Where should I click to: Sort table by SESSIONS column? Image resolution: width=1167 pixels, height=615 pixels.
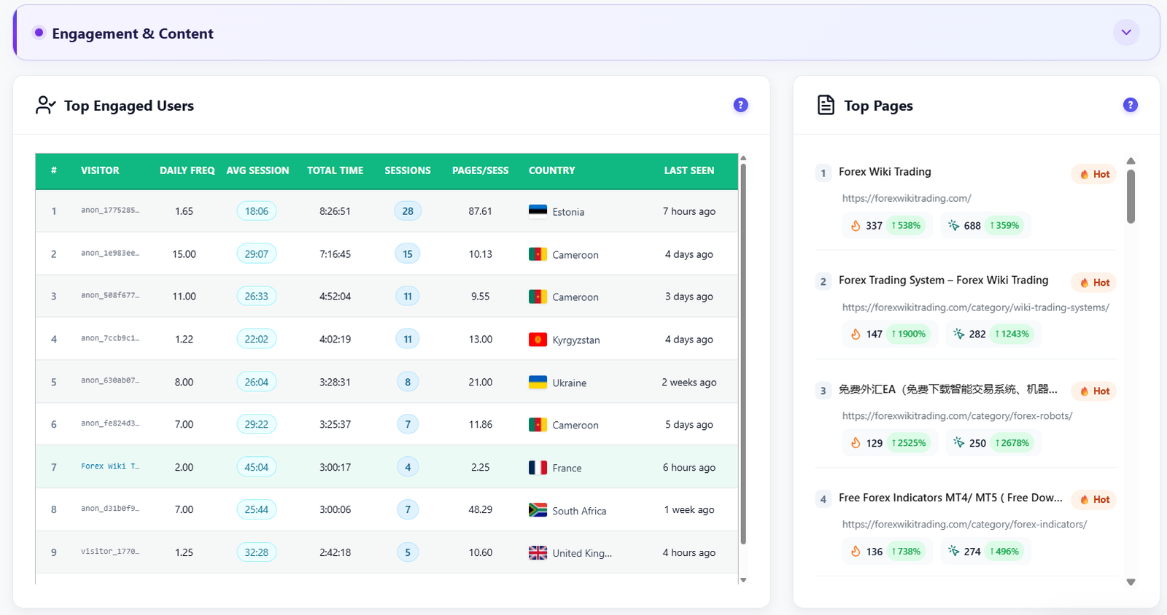408,171
